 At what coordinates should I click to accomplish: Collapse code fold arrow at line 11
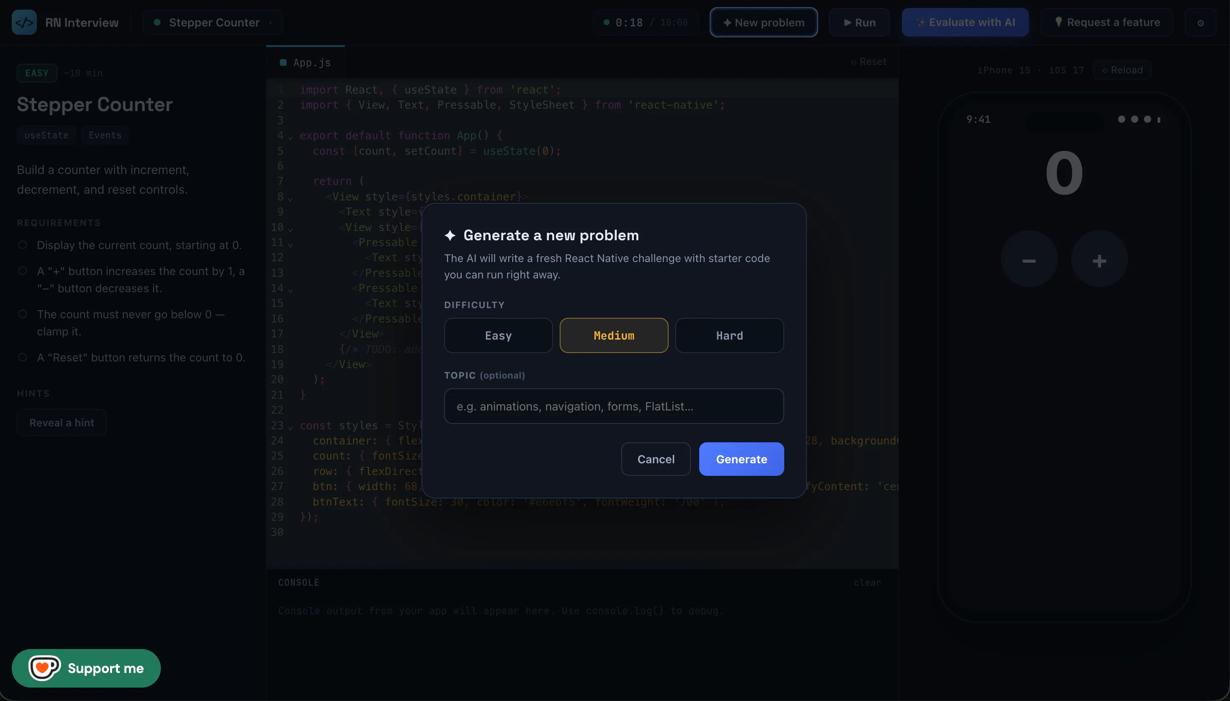pyautogui.click(x=290, y=244)
